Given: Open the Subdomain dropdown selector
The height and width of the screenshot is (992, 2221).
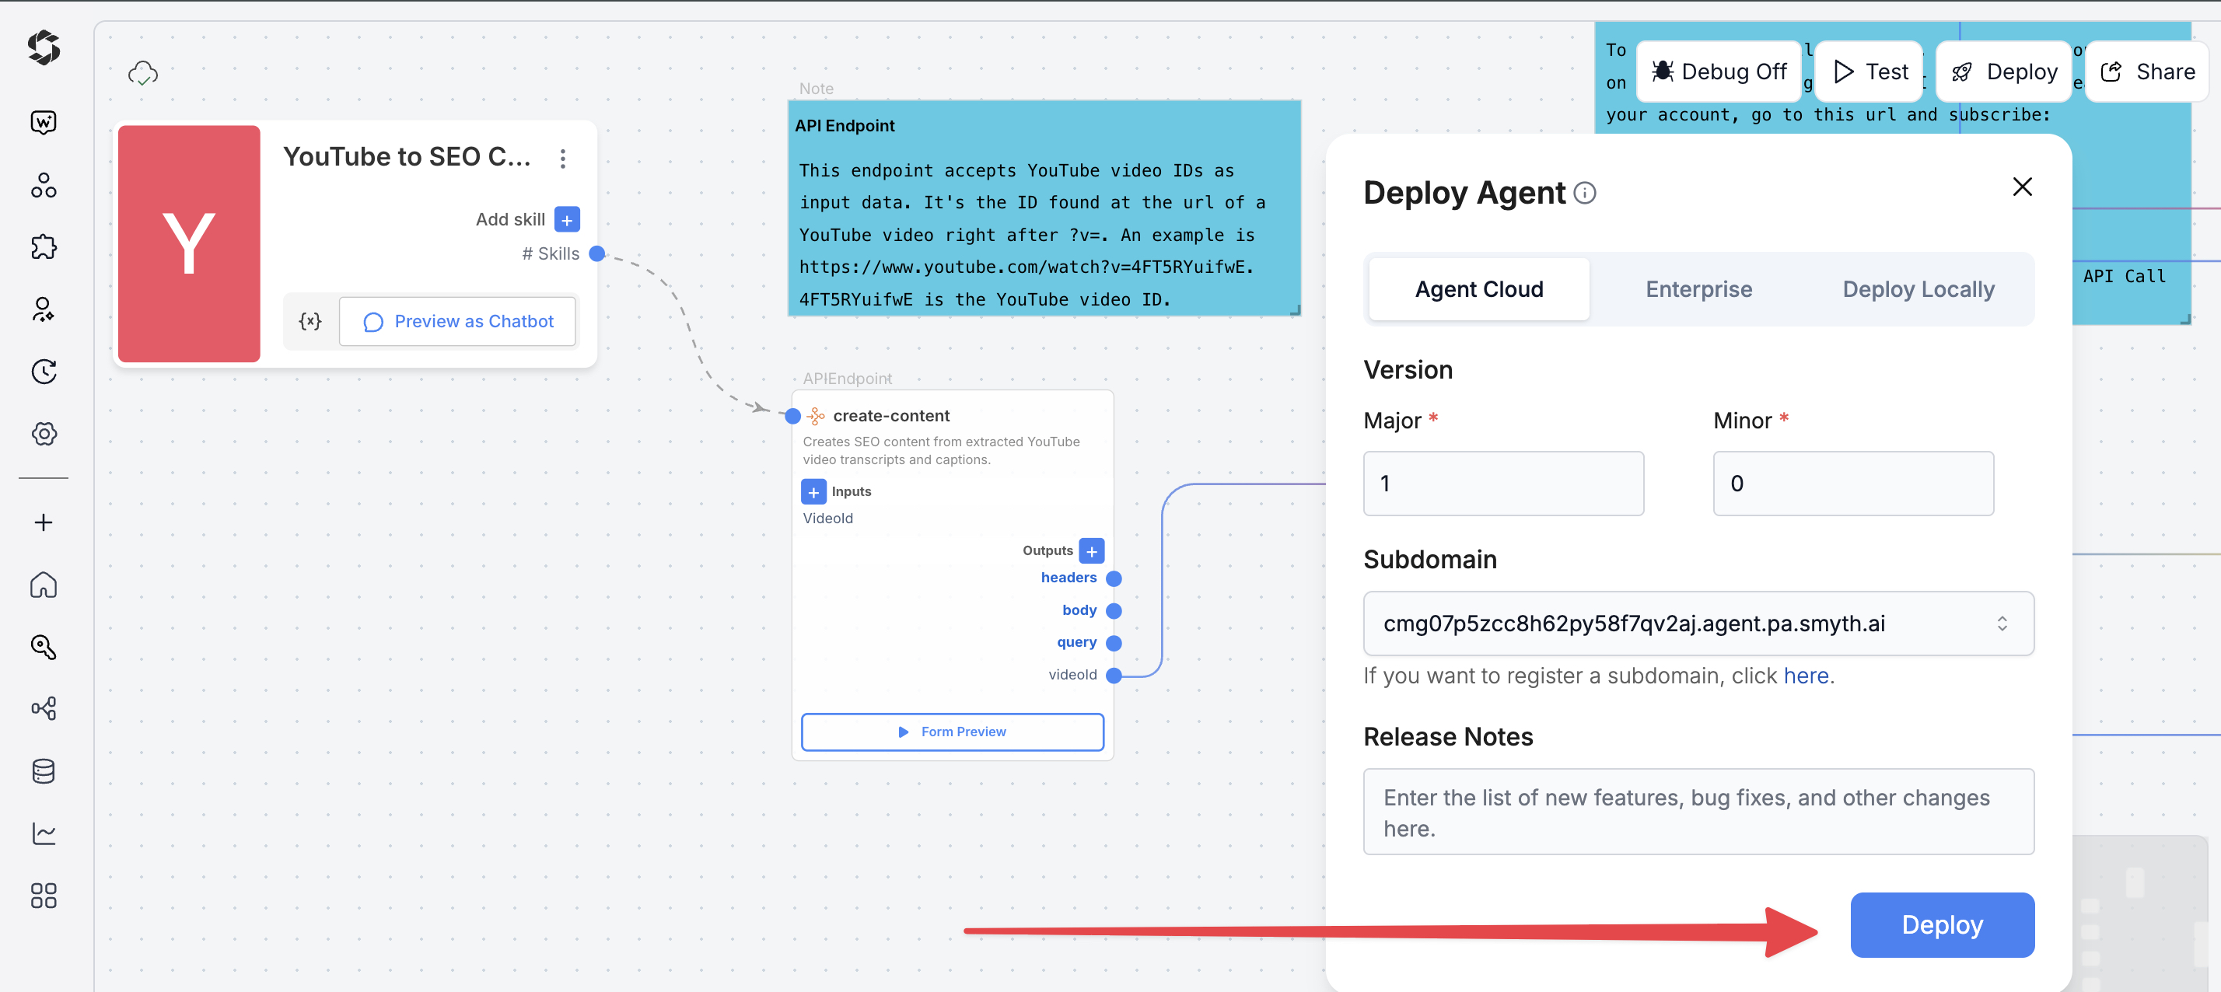Looking at the screenshot, I should pyautogui.click(x=1698, y=623).
